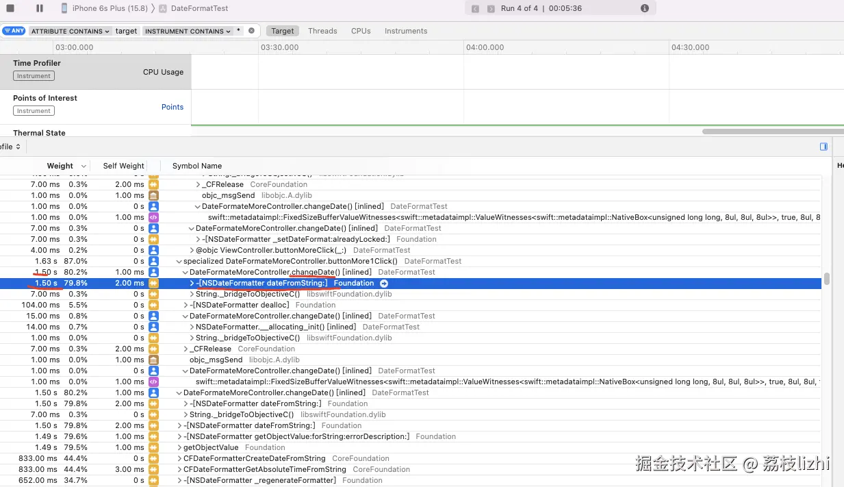Screen dimensions: 844x487
Task: Click Instrument badge under Points of Interest
Action: point(34,111)
